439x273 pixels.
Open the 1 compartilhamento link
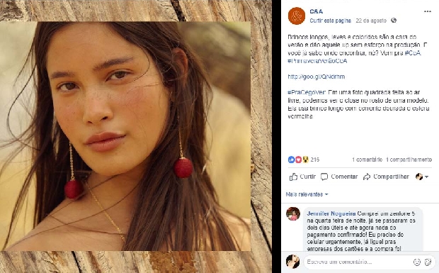(x=409, y=160)
